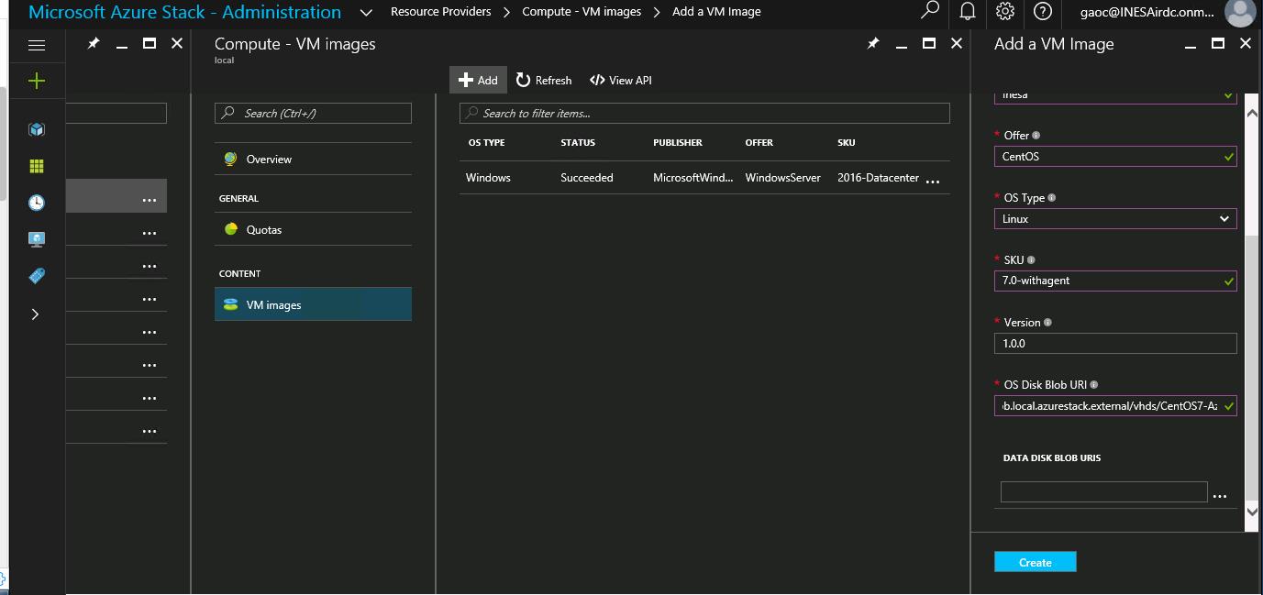
Task: Select the Windows OS type cell
Action: (x=488, y=177)
